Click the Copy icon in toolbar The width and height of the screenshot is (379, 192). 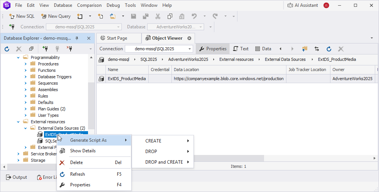pyautogui.click(x=170, y=16)
